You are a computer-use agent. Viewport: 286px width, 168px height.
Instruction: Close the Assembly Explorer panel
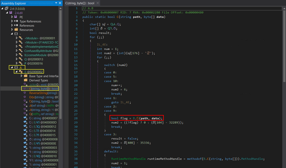tap(60, 3)
